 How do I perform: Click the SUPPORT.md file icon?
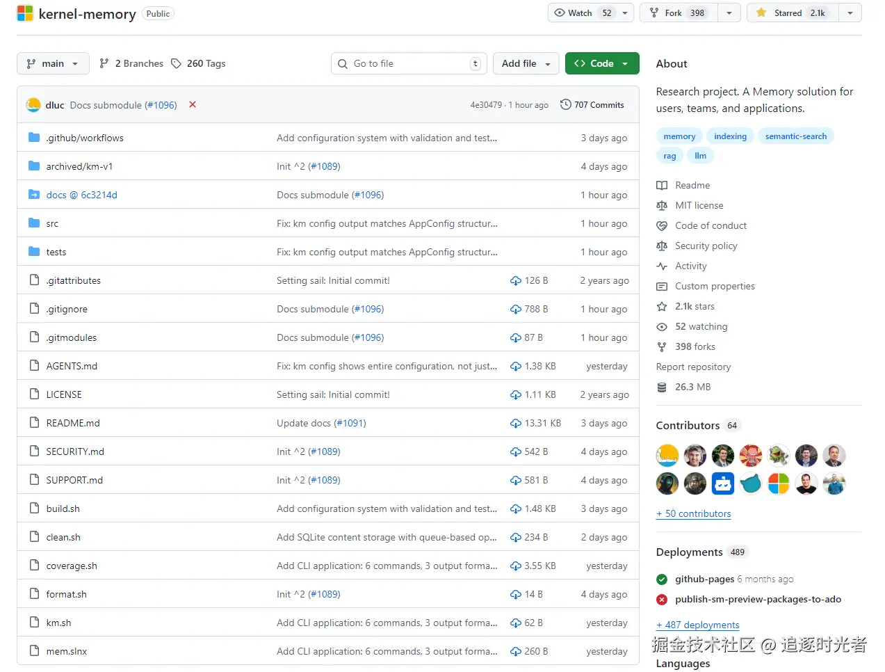(34, 479)
